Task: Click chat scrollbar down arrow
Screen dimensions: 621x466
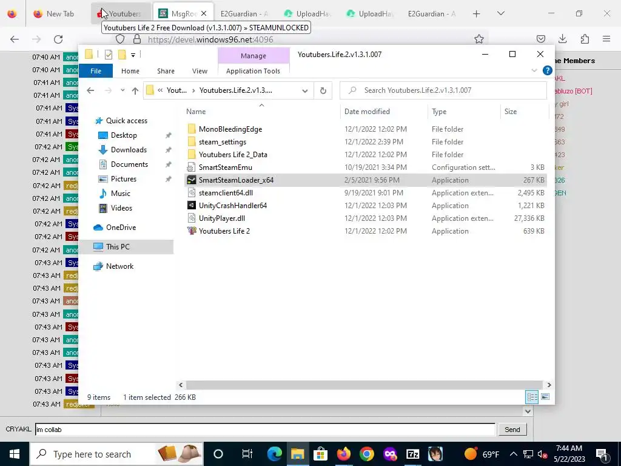Action: point(528,411)
